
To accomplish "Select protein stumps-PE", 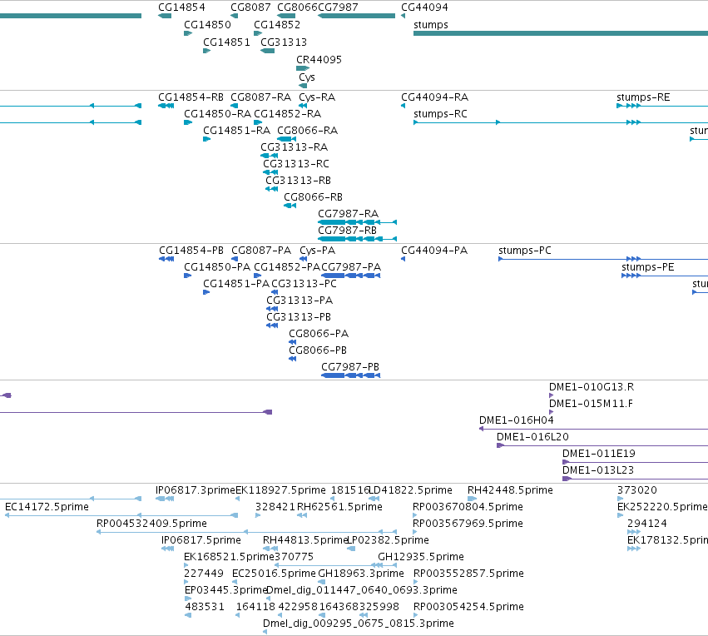I will [647, 267].
